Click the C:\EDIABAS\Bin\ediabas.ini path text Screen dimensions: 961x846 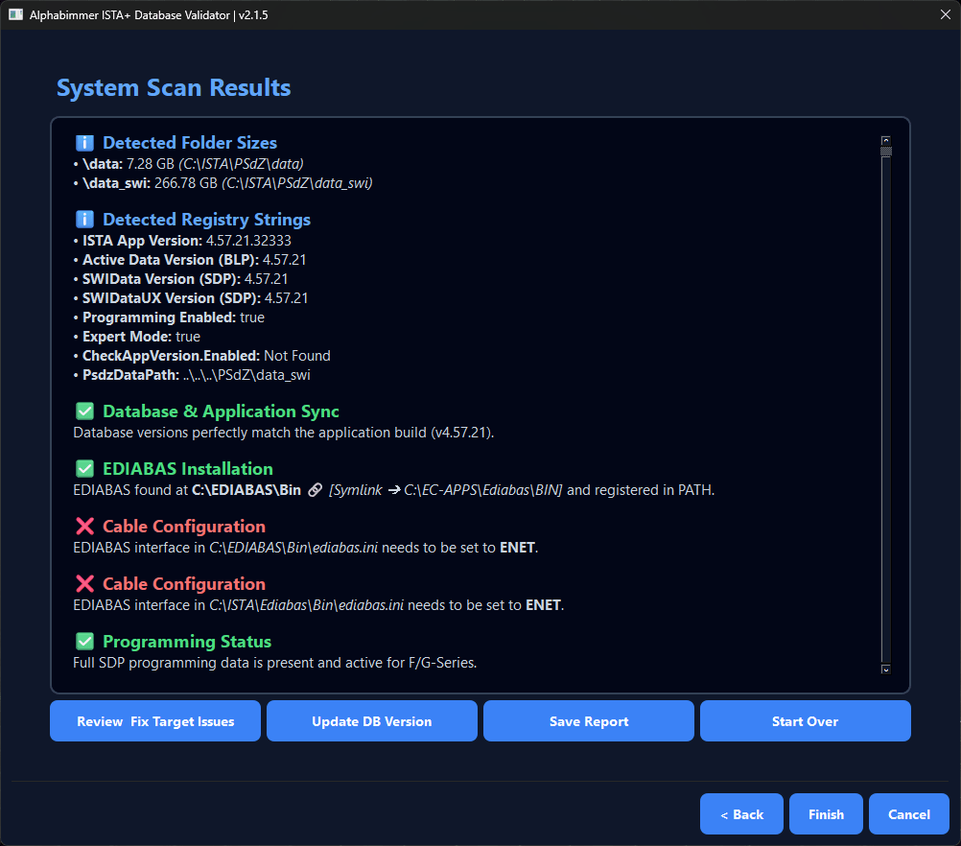[x=293, y=548]
